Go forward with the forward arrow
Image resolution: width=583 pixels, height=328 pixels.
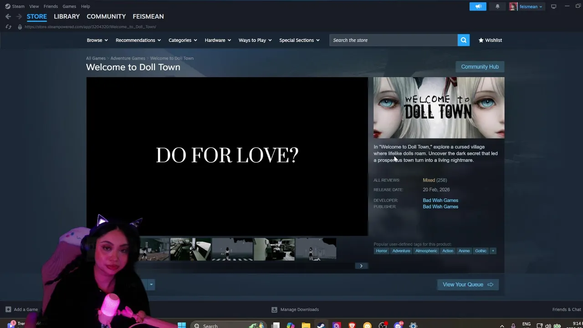tap(19, 16)
